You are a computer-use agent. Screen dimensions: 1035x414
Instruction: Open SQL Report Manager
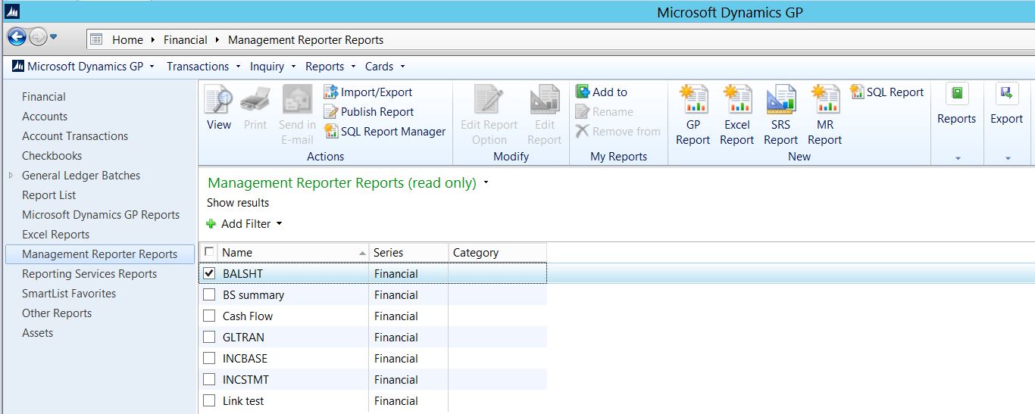click(385, 131)
